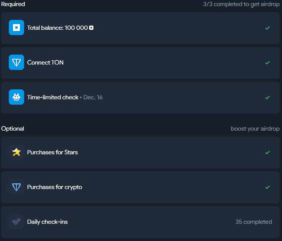The height and width of the screenshot is (241, 282).
Task: Click the green checkmark beside Connect TON
Action: [x=267, y=63]
